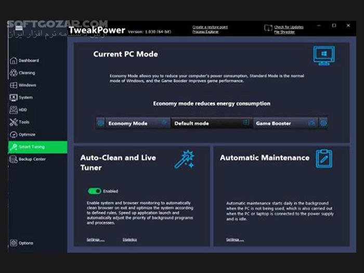The width and height of the screenshot is (364, 273).
Task: Activate Economy Mode button
Action: tap(137, 123)
